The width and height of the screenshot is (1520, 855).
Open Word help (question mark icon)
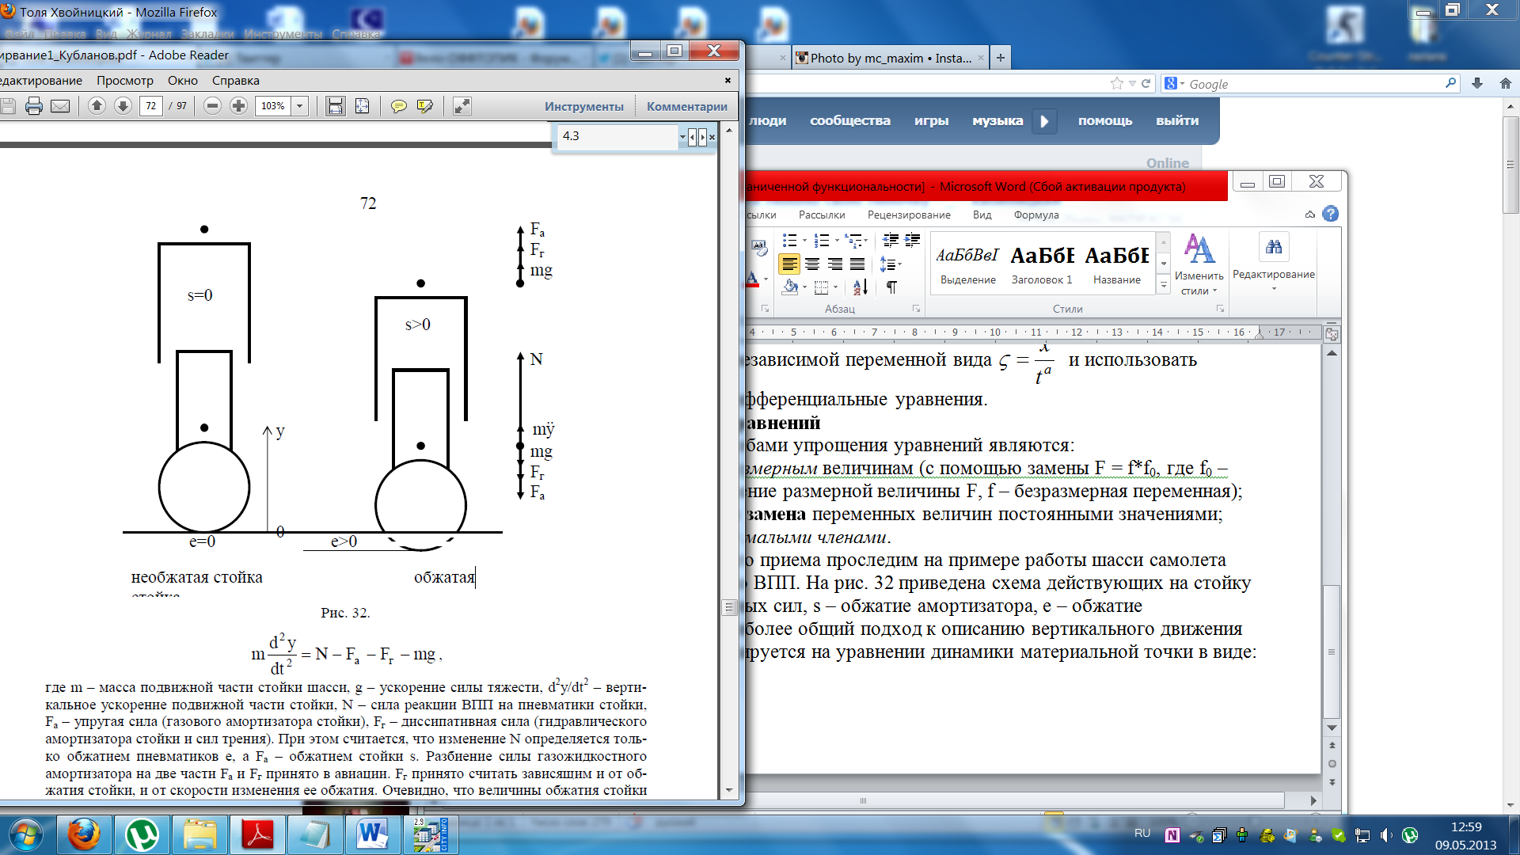click(1331, 215)
